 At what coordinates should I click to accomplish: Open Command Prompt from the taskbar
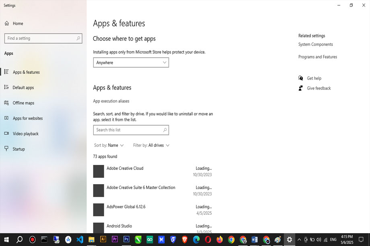coord(44,240)
